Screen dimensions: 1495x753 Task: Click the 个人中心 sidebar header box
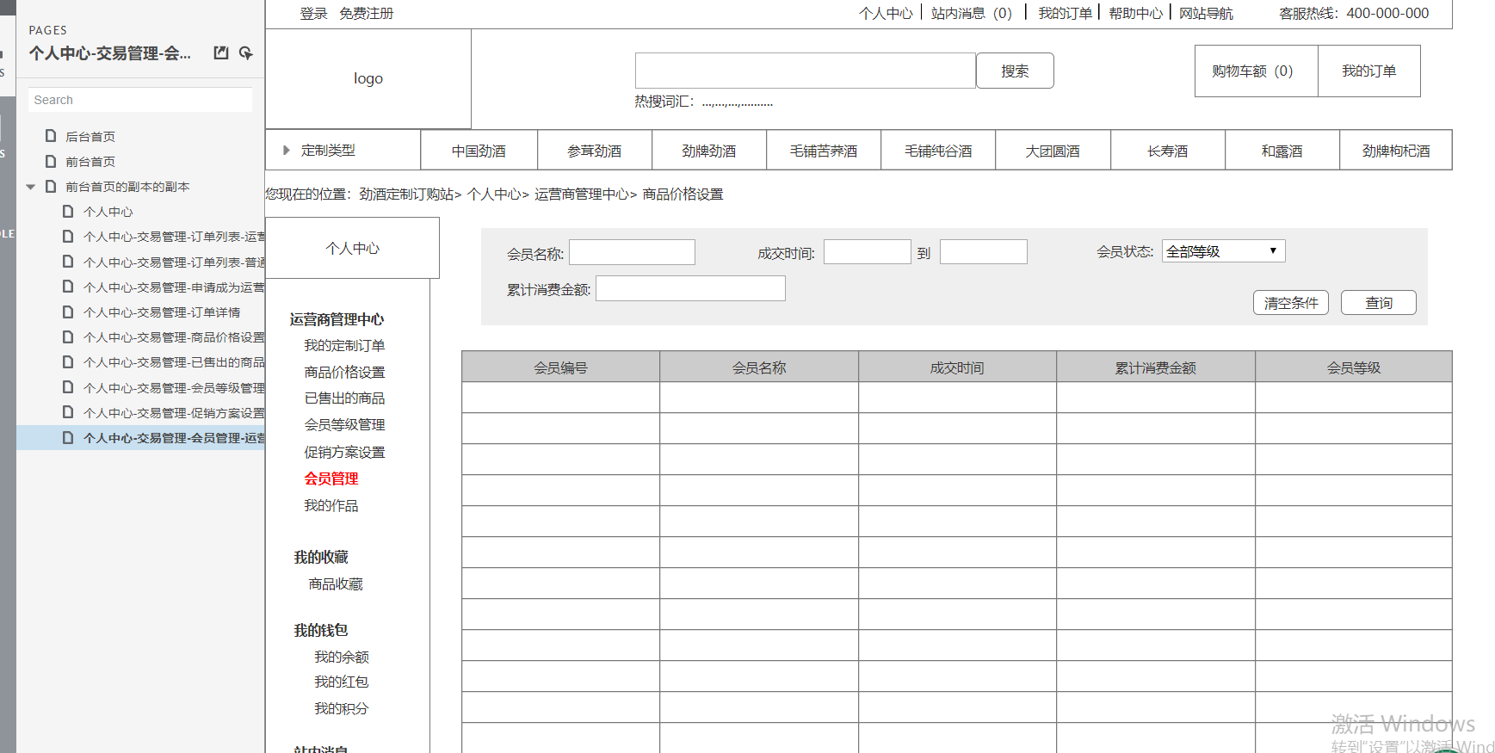353,248
